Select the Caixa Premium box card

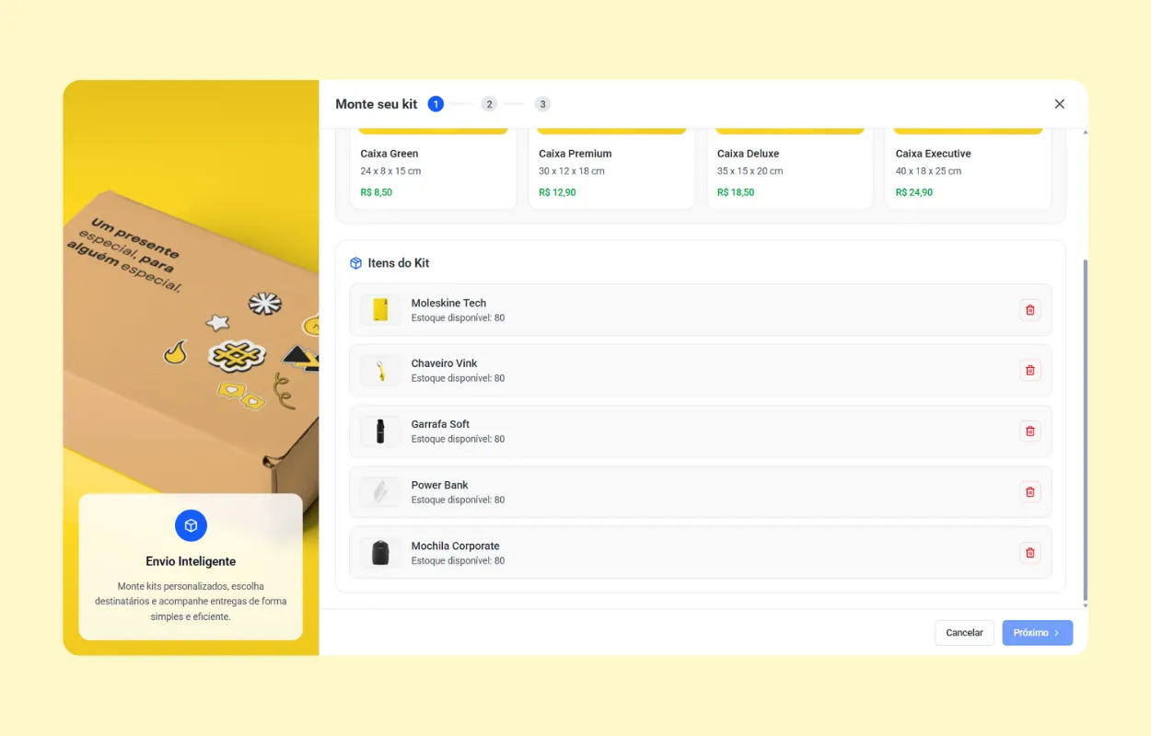click(610, 170)
